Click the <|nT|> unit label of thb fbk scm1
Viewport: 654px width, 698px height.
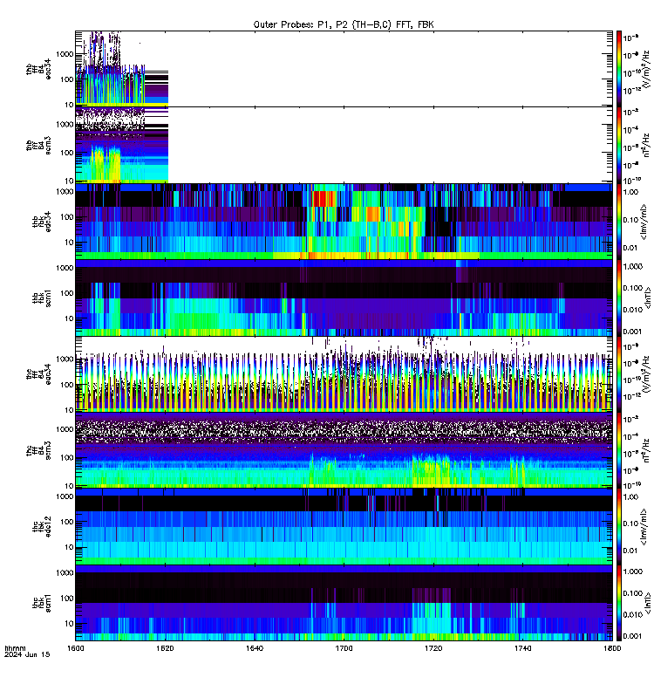[648, 298]
